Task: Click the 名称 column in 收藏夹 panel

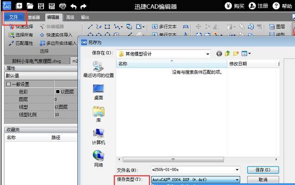Action: [11, 137]
